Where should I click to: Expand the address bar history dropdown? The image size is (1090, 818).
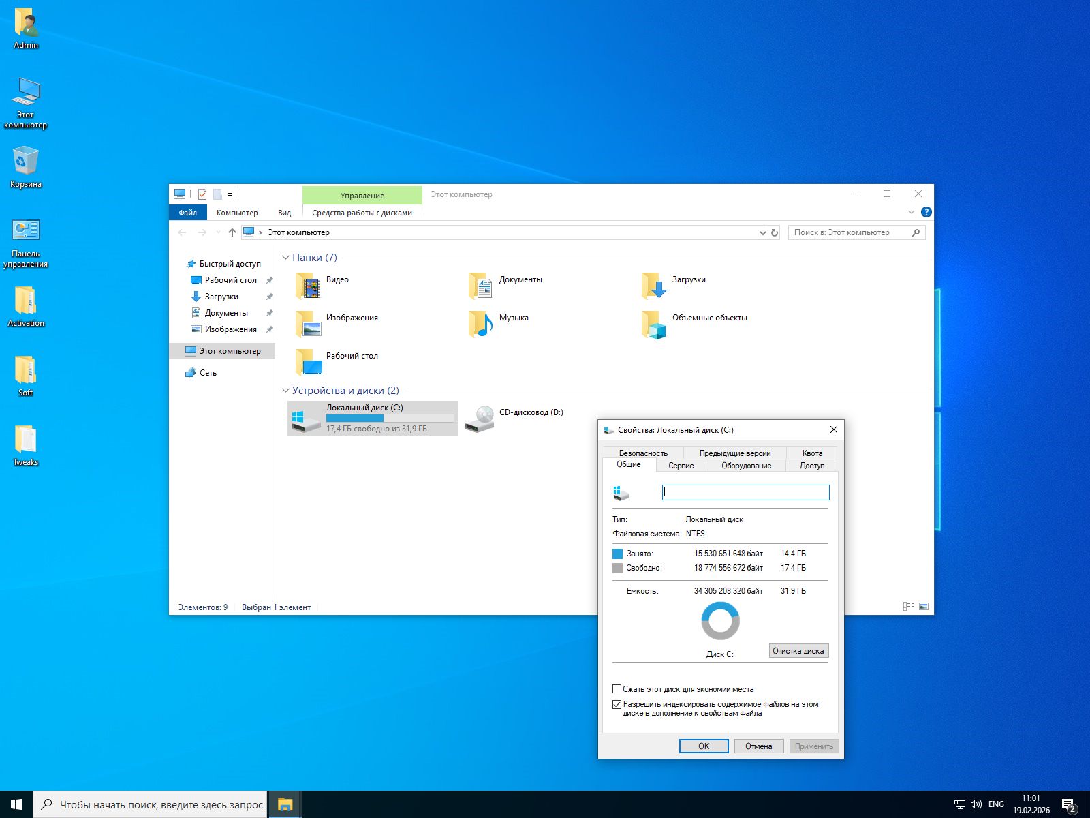click(762, 232)
